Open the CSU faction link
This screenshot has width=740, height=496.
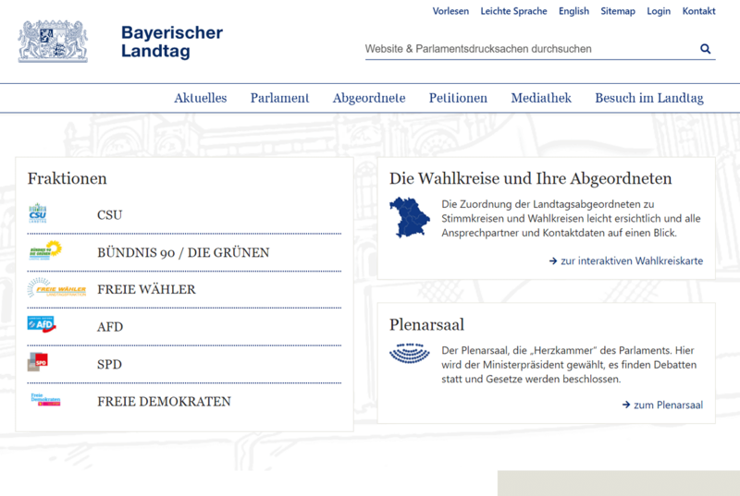point(109,215)
